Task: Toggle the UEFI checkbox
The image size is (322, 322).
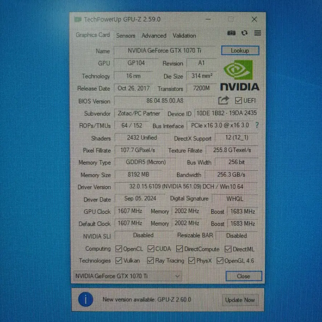Action: click(x=239, y=100)
